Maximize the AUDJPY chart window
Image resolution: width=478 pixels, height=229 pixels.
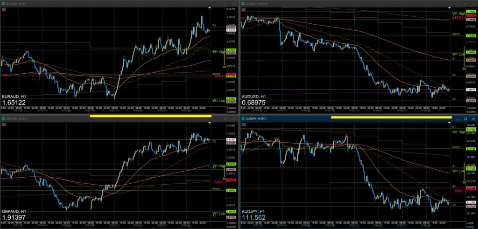point(465,119)
